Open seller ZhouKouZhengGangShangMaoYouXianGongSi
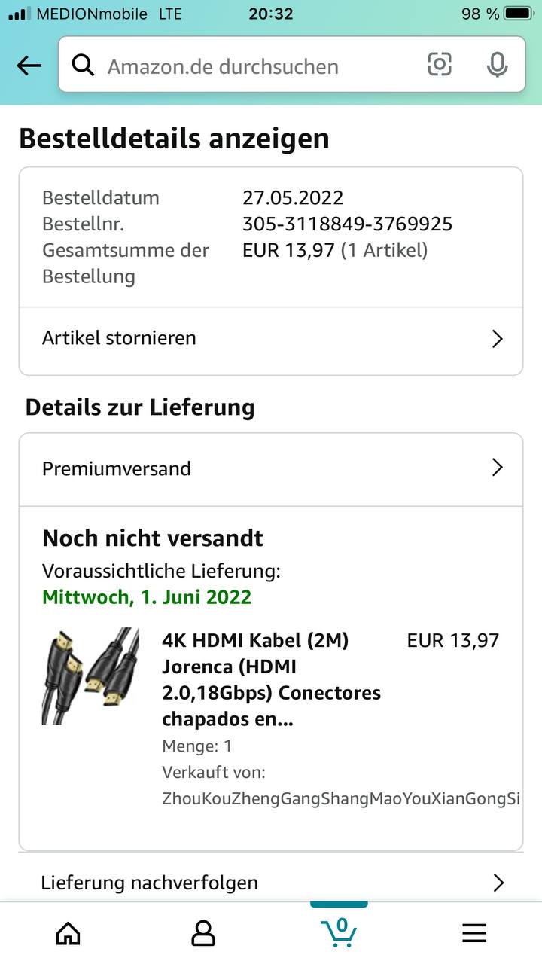 [341, 798]
